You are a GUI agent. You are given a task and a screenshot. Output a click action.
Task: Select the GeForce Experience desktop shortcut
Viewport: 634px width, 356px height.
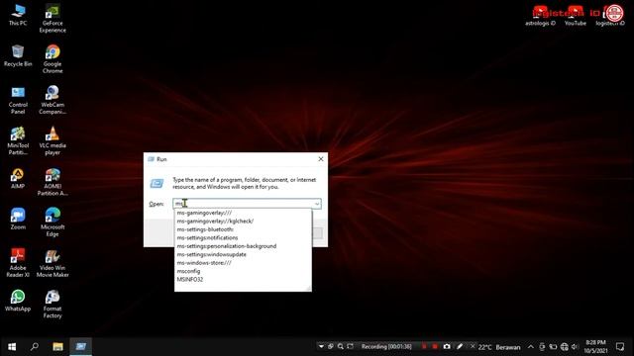[x=53, y=19]
